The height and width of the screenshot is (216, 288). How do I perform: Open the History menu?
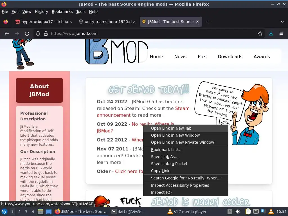(x=42, y=12)
